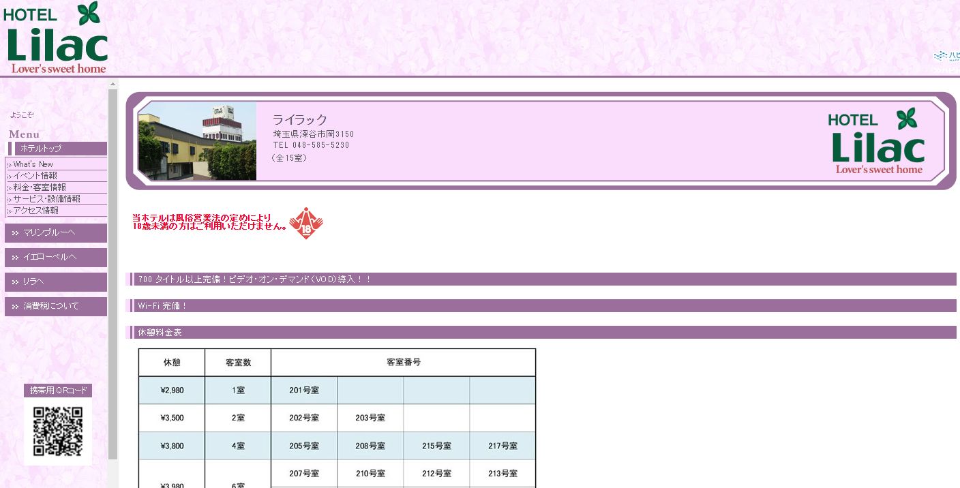960x488 pixels.
Task: Click the ようこそ welcome text
Action: [x=22, y=115]
